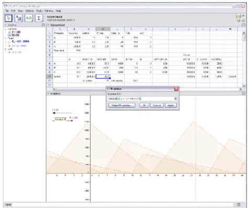The image size is (248, 208).
Task: Select the Sum tool
Action: pos(39,18)
